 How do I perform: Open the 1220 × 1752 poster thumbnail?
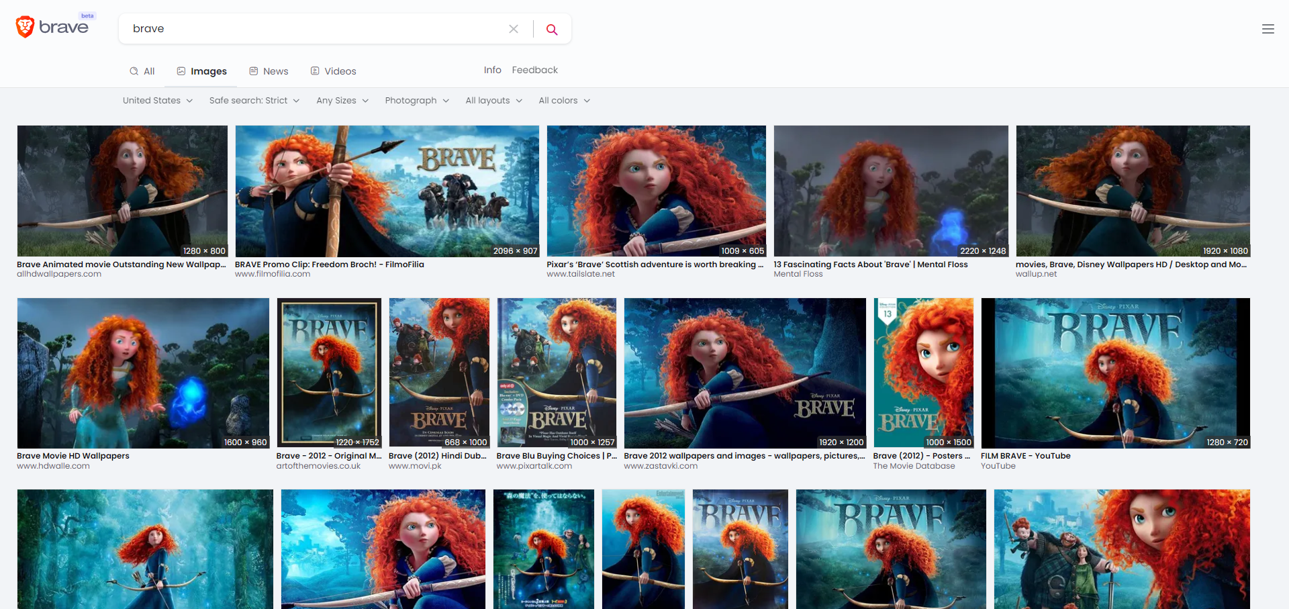pyautogui.click(x=329, y=373)
